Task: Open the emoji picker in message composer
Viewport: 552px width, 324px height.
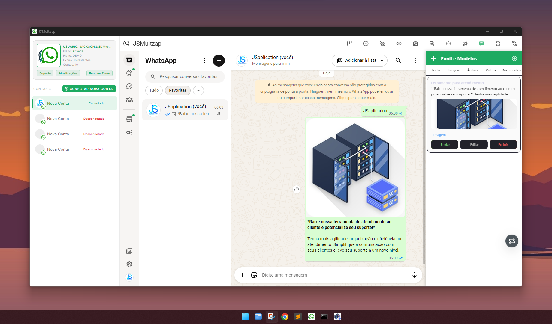Action: 254,275
